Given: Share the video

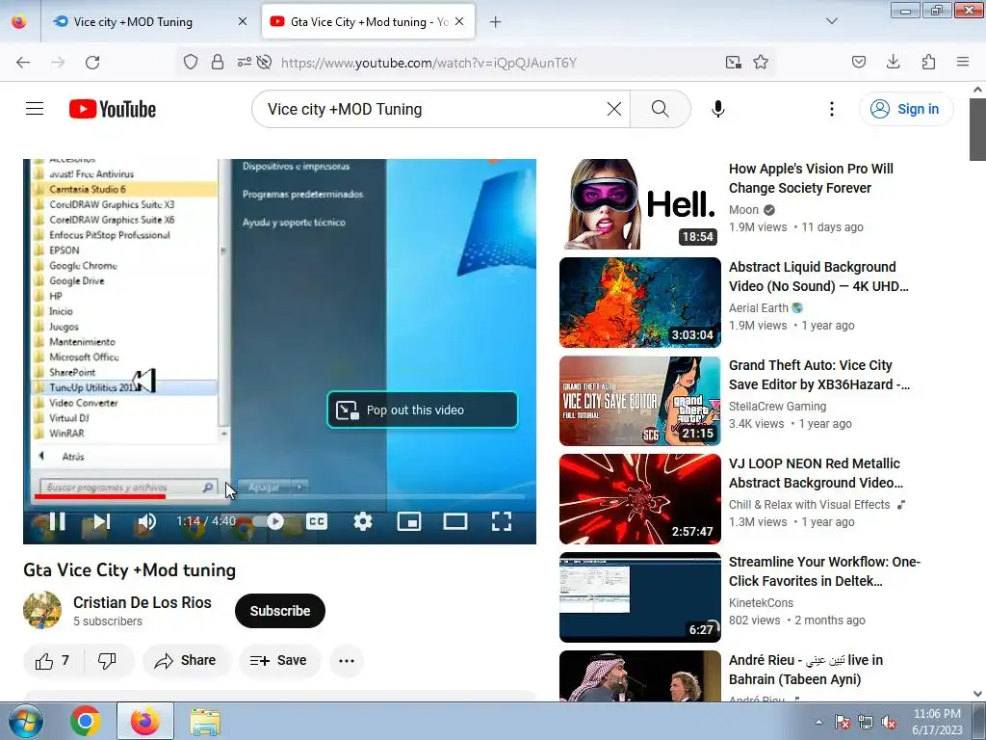Looking at the screenshot, I should (x=187, y=661).
